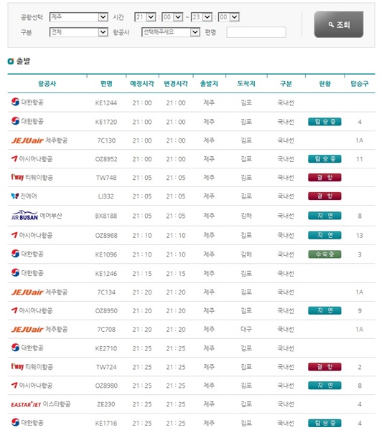Open the 공항선택 airport dropdown showing 제주
This screenshot has height=430, width=379.
[78, 17]
